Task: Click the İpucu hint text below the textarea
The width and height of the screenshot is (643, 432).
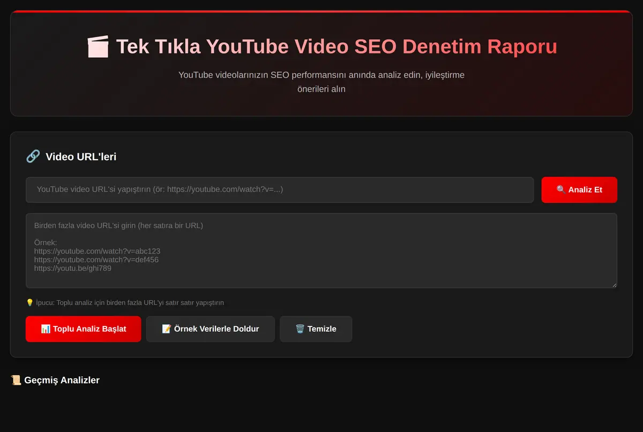Action: (x=125, y=302)
